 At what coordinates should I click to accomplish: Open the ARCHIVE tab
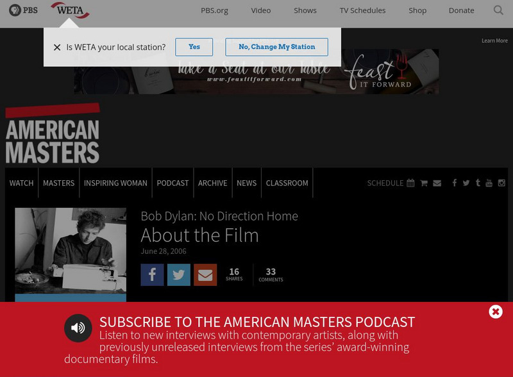tap(212, 183)
